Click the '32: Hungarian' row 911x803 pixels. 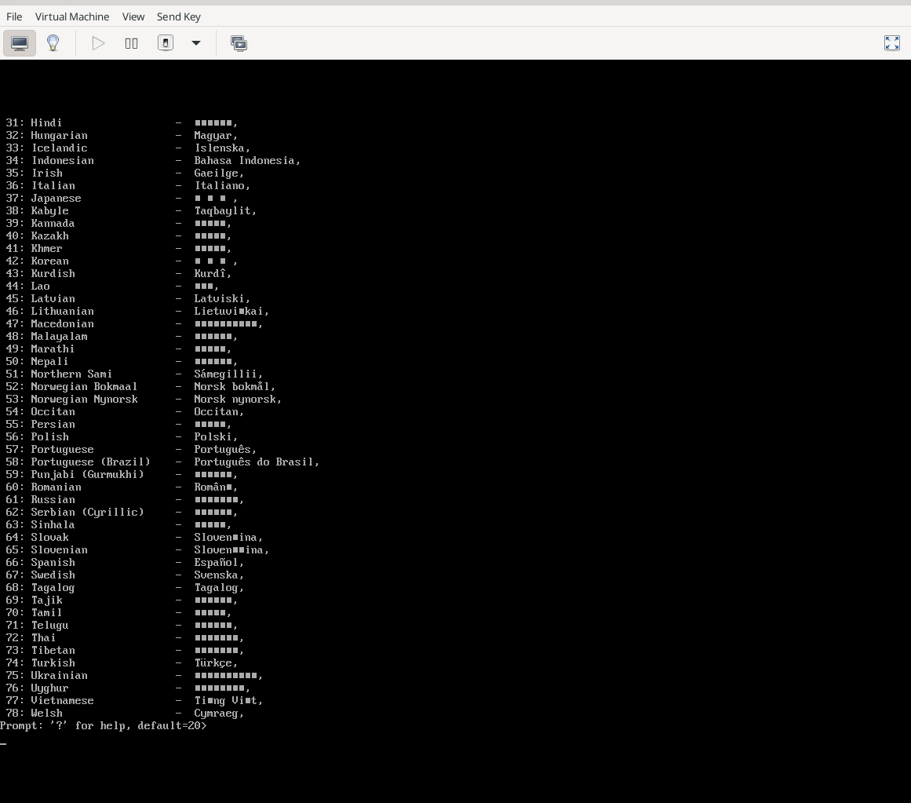(122, 135)
